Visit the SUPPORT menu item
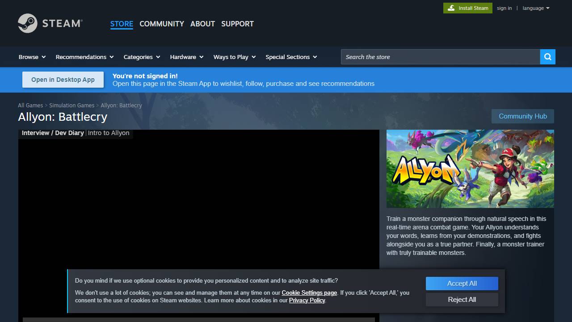The width and height of the screenshot is (572, 322). click(x=237, y=24)
